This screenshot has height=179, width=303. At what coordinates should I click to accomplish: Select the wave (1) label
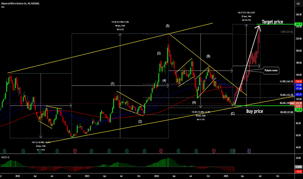112,84
